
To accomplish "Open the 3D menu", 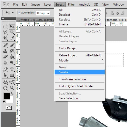I will coord(96,5).
